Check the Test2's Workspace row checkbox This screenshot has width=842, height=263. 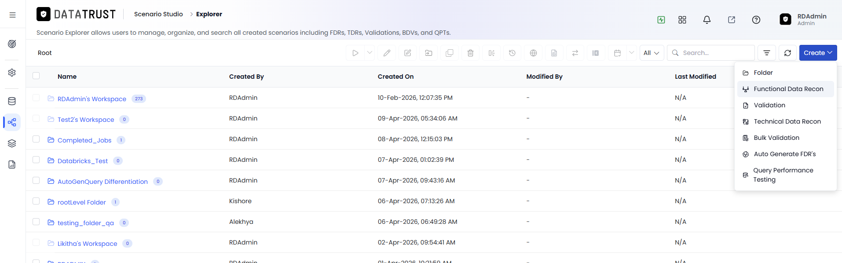point(36,118)
